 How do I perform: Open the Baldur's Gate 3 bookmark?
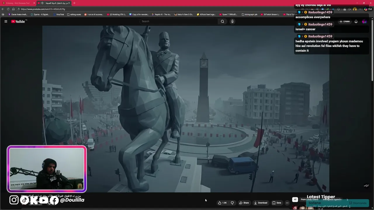tap(183, 14)
